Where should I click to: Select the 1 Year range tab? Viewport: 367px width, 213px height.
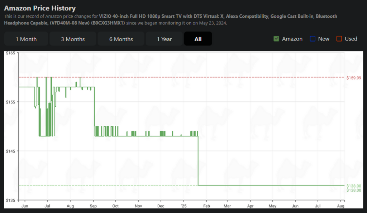(164, 39)
